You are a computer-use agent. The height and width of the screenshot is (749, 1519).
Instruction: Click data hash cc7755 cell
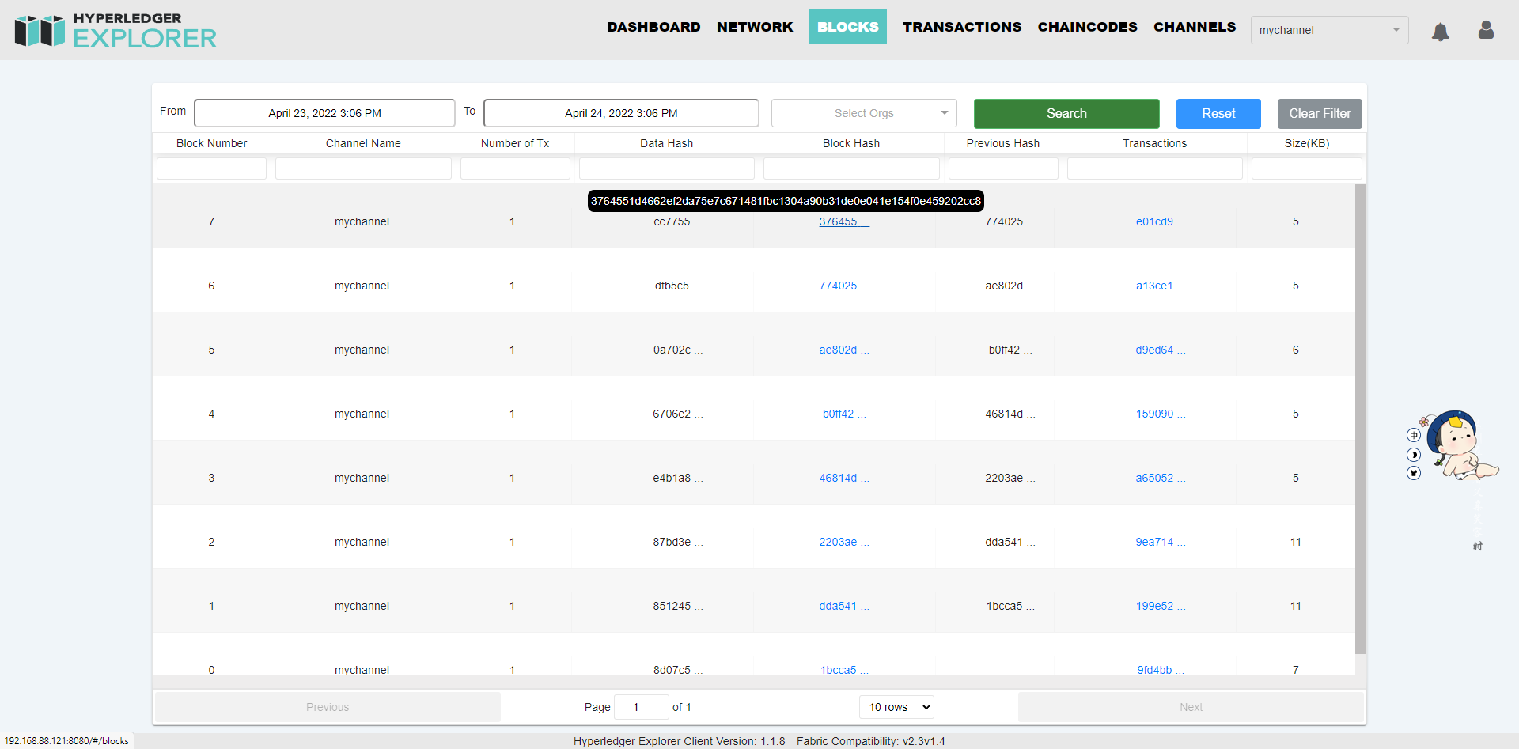pos(678,221)
